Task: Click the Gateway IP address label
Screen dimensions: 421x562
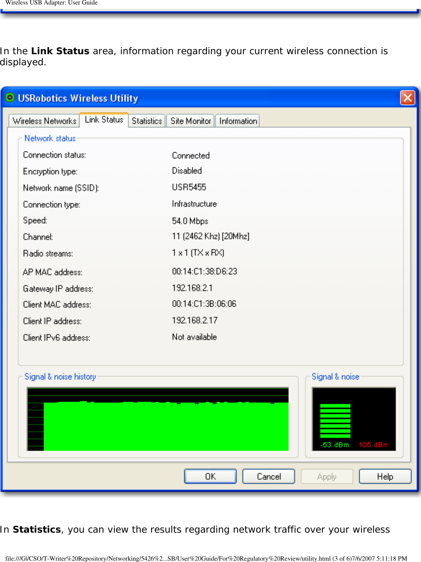Action: (x=58, y=289)
